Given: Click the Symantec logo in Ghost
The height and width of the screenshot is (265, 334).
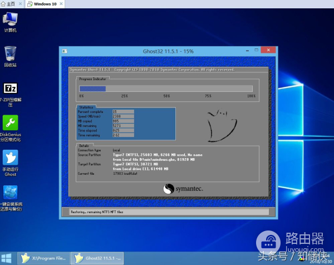Looking at the screenshot, I should tap(183, 189).
